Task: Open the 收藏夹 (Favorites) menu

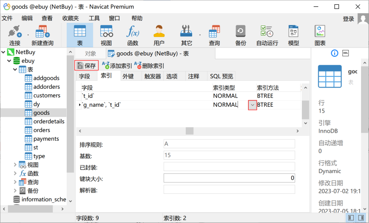Action: 70,18
